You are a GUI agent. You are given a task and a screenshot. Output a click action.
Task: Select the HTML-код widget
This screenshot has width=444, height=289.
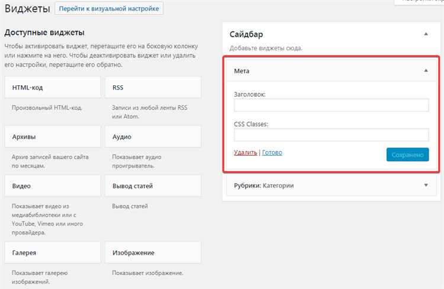(53, 87)
